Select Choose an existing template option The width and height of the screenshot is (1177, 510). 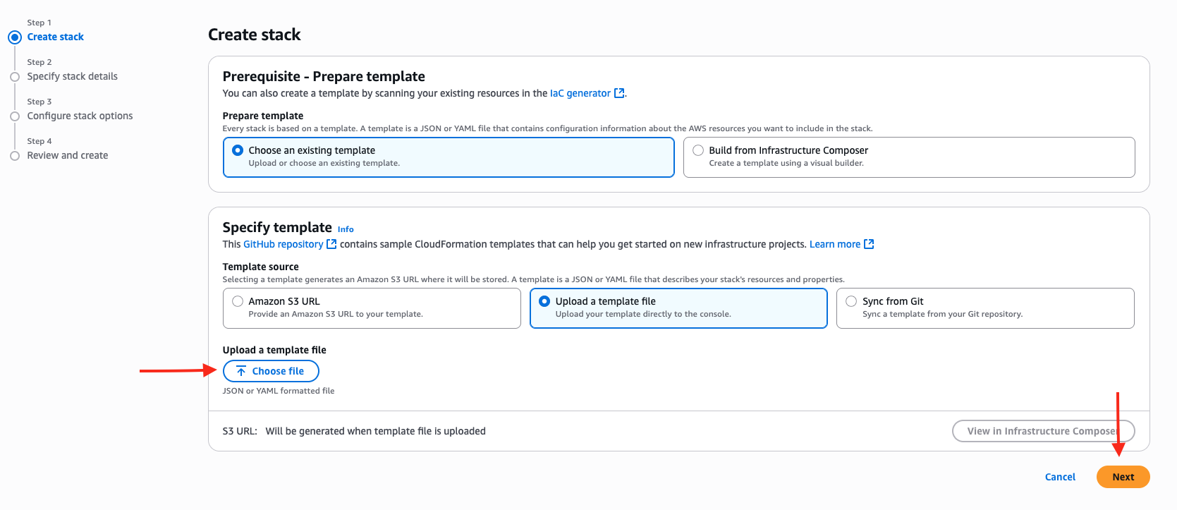238,150
